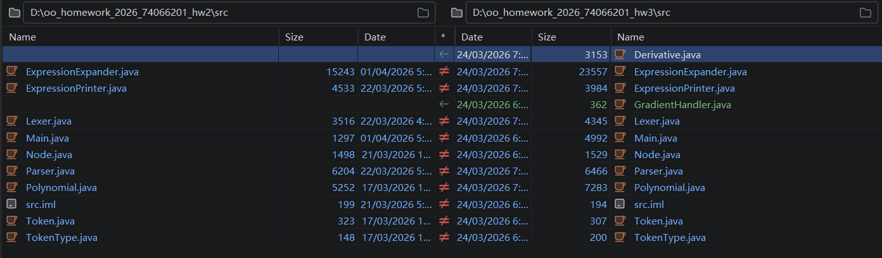
Task: Select Node.java in the left pane
Action: pos(49,155)
